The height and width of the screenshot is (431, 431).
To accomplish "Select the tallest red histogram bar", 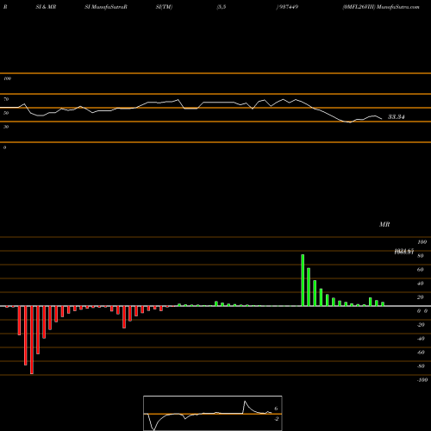I will pyautogui.click(x=32, y=340).
